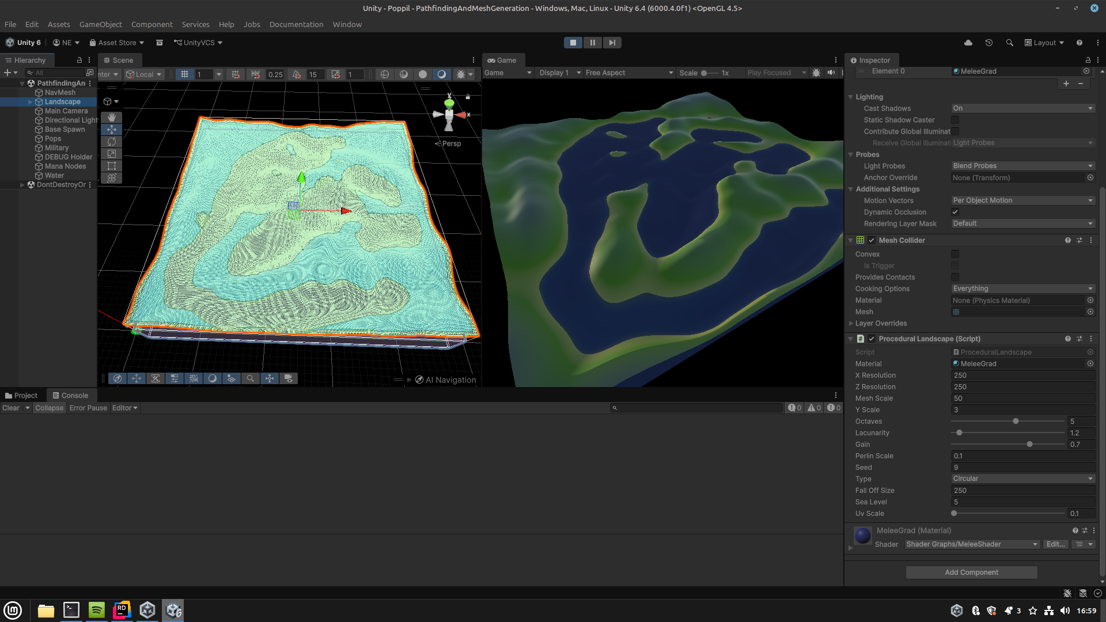Image resolution: width=1106 pixels, height=622 pixels.
Task: Select the Hand view tool
Action: [x=112, y=117]
